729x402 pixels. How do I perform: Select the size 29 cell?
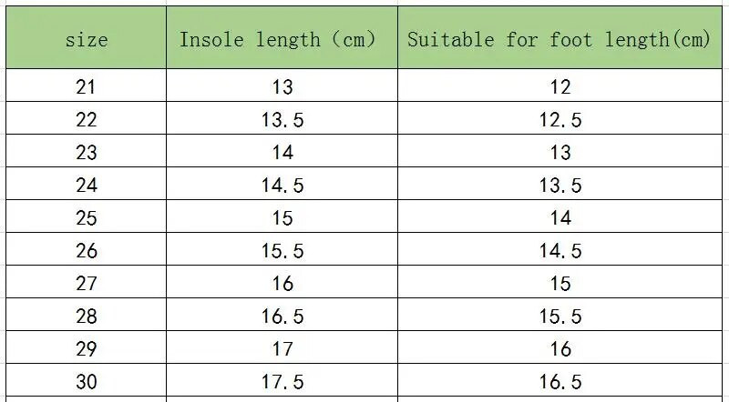[87, 349]
